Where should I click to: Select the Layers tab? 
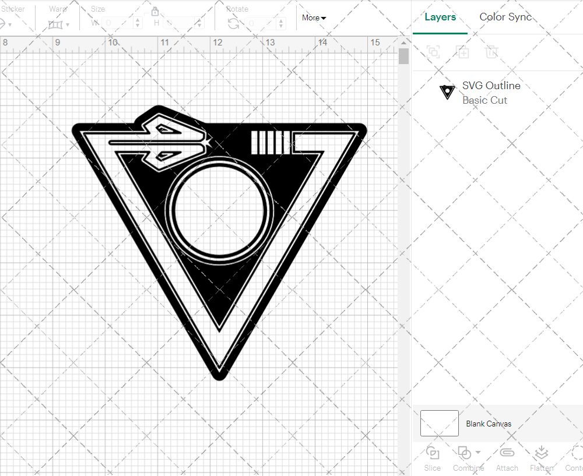pos(440,17)
